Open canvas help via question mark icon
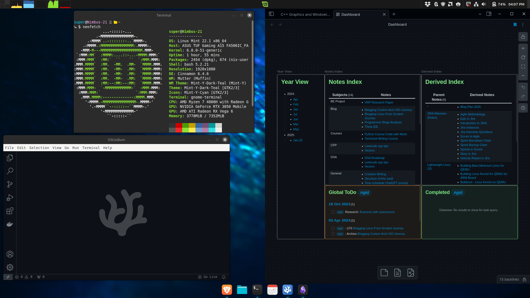530x298 pixels. tap(523, 108)
